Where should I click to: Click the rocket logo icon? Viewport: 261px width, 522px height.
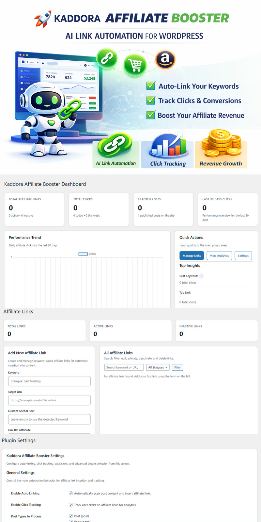point(43,19)
